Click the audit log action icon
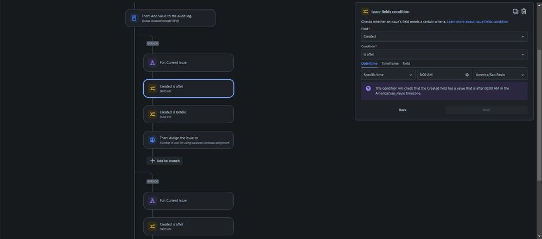The width and height of the screenshot is (542, 239). coord(134,18)
